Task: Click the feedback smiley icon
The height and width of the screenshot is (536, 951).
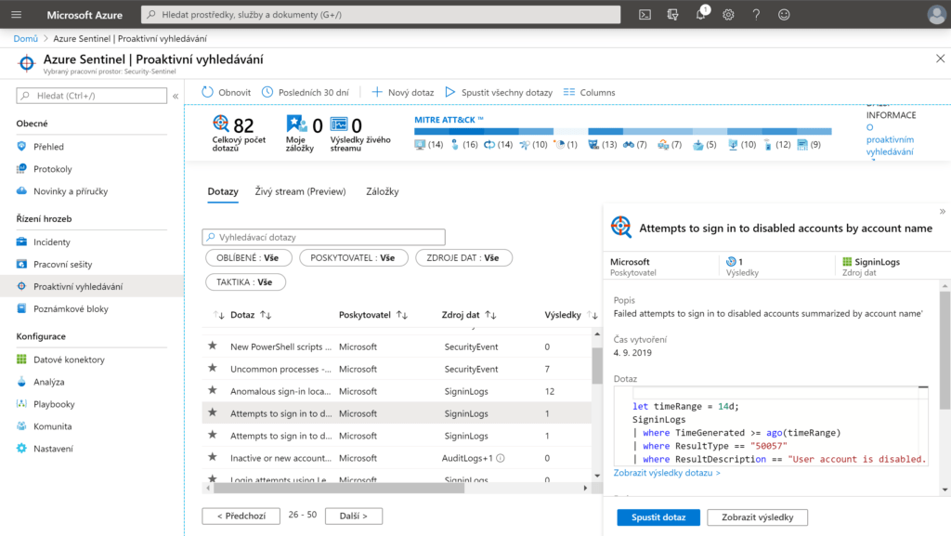Action: coord(784,15)
